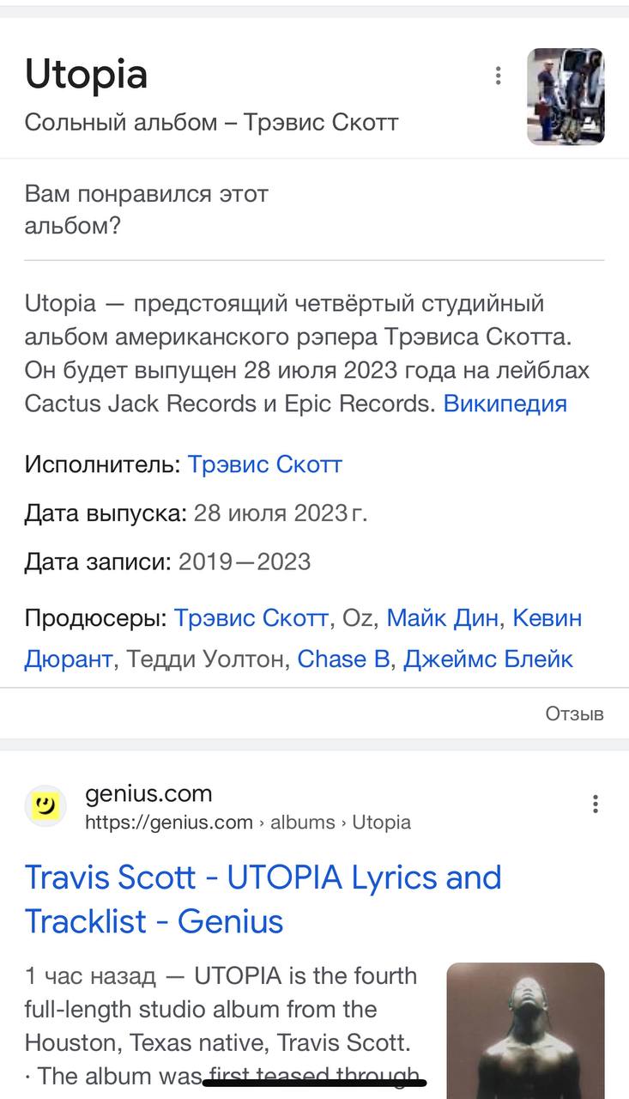Tap the Вам понравился этот альбом prompt
Image resolution: width=629 pixels, height=1099 pixels.
point(146,209)
